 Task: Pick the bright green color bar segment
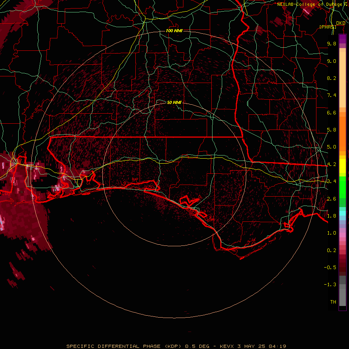(342, 187)
